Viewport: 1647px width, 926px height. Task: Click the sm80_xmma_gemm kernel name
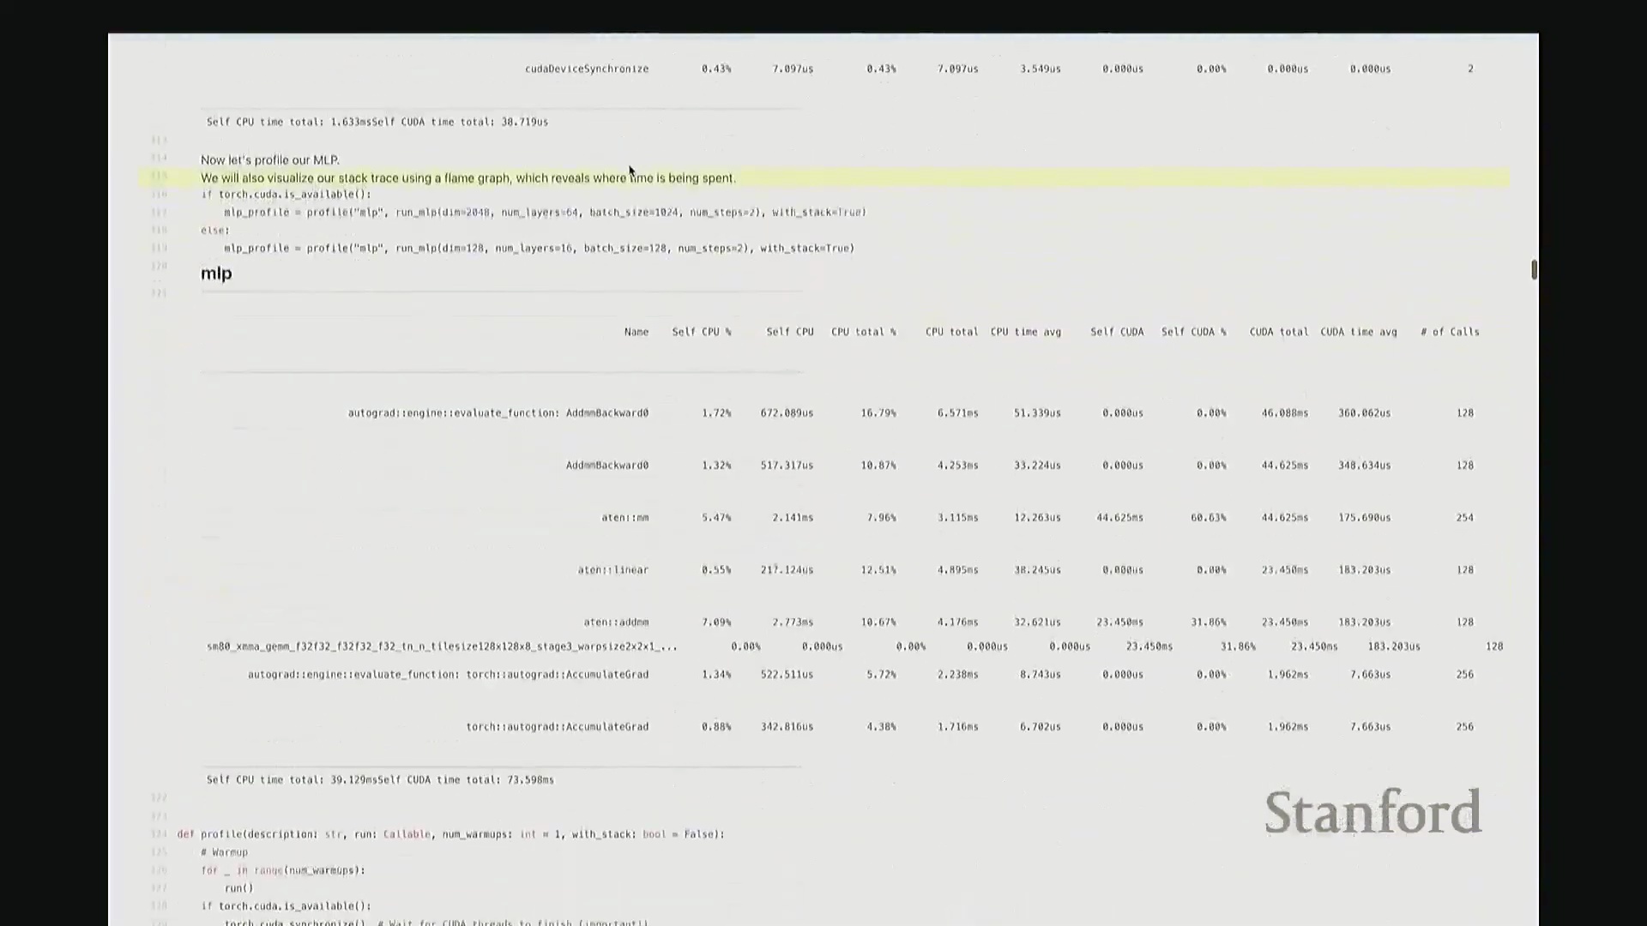(x=442, y=646)
